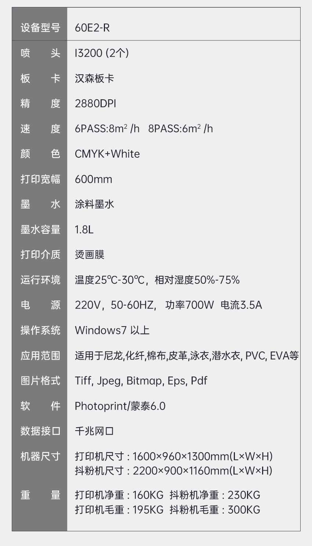This screenshot has height=546, width=312.
Task: Click the 600mm print width value
Action: coord(93,179)
